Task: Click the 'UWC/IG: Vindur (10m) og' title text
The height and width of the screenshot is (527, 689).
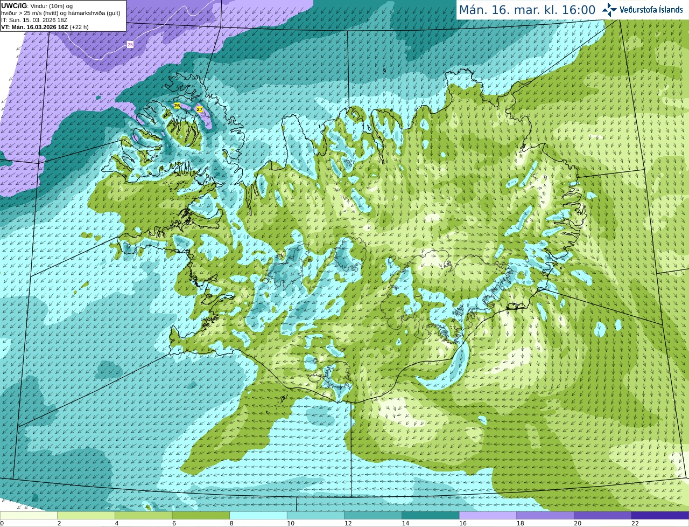Action: [37, 6]
